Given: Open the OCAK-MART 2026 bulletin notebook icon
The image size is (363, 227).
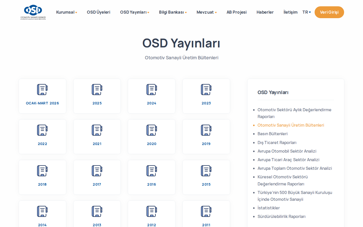Looking at the screenshot, I should (42, 90).
